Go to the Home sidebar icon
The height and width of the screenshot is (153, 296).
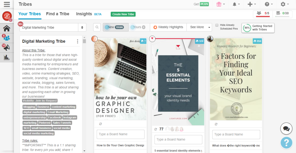pyautogui.click(x=7, y=28)
